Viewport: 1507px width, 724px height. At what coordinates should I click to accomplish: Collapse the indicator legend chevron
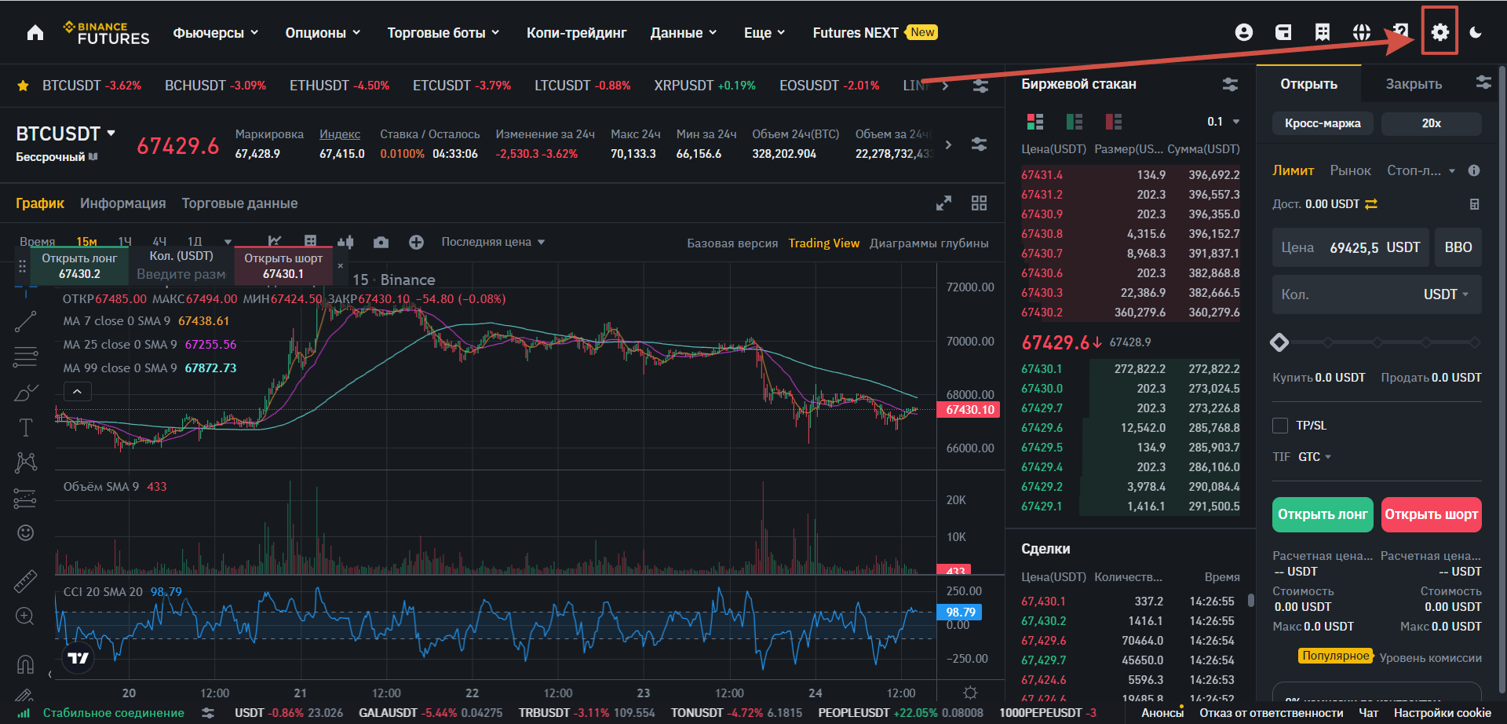77,391
